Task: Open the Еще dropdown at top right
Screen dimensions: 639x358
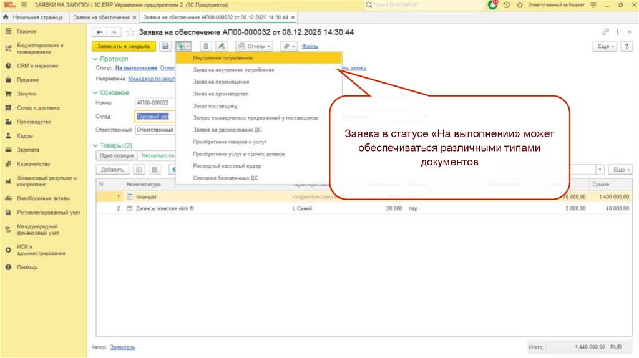Action: tap(605, 46)
